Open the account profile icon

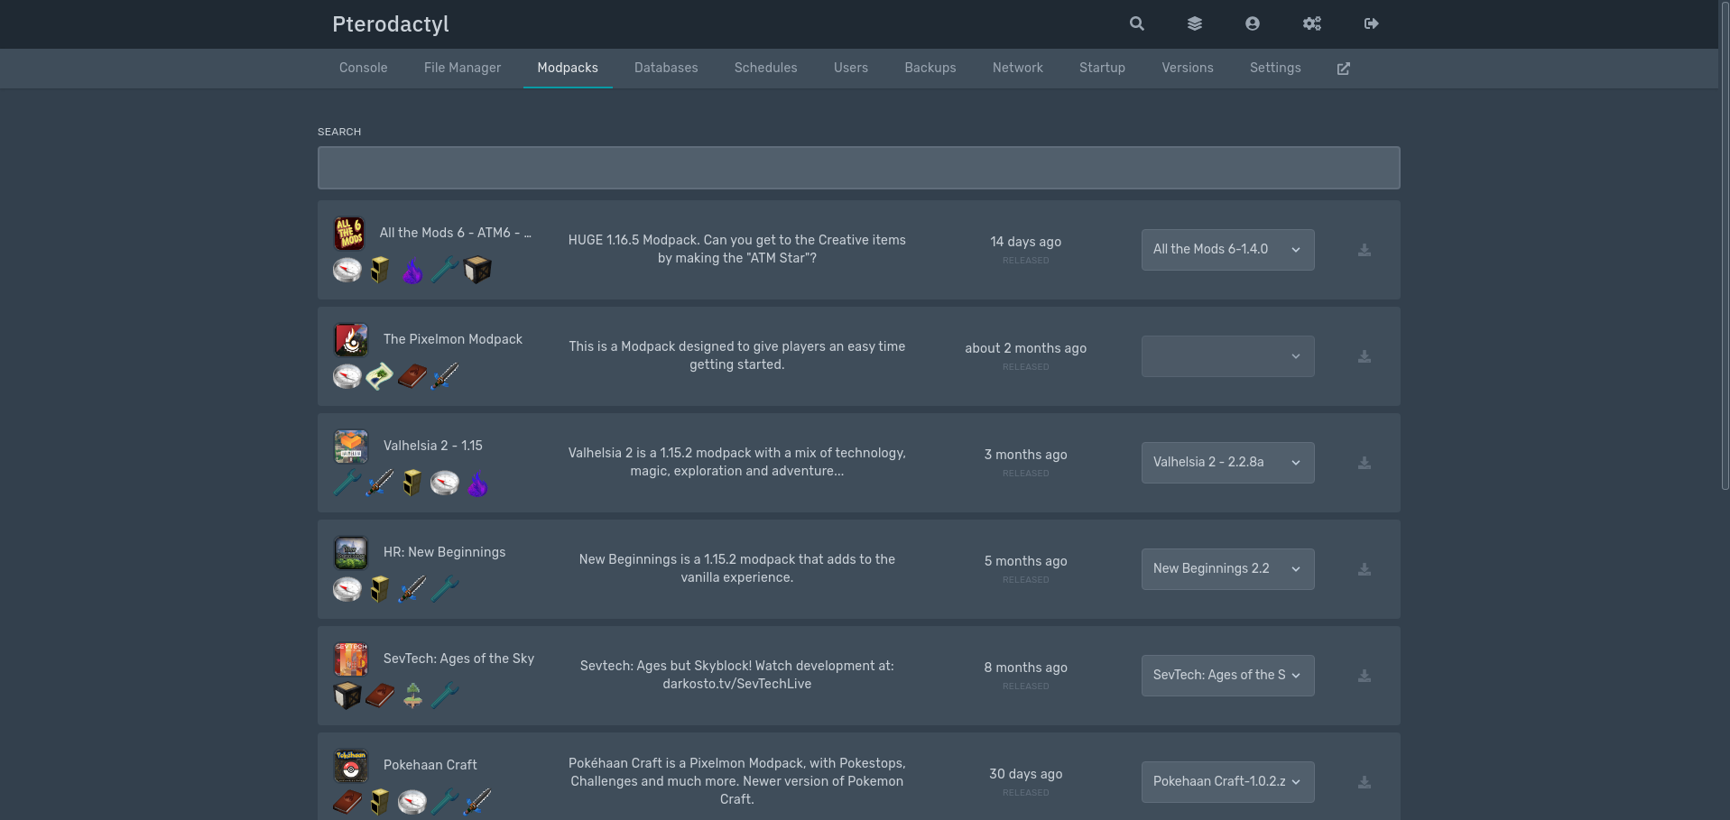(1252, 24)
